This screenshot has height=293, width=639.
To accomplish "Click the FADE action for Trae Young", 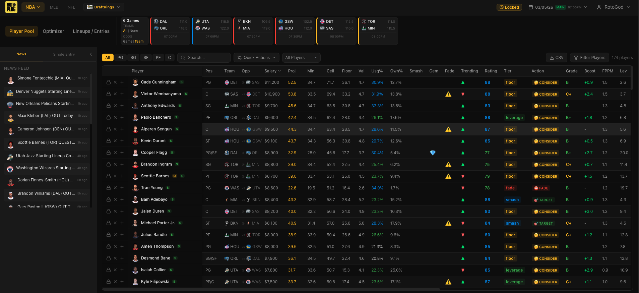I will point(541,188).
